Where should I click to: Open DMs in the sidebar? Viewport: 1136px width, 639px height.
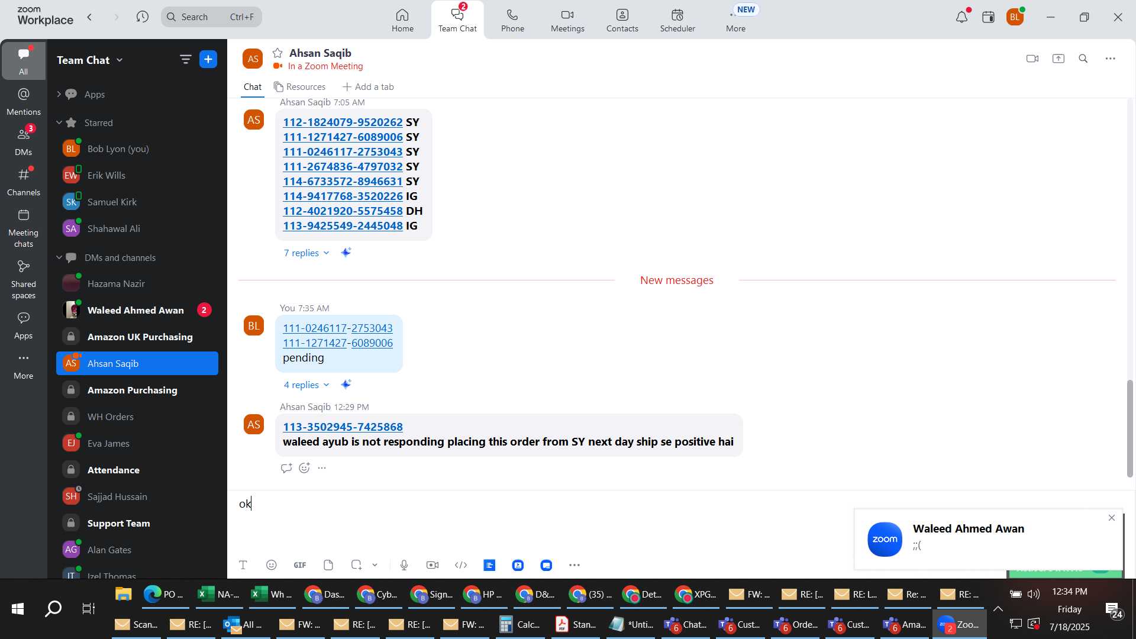click(23, 141)
